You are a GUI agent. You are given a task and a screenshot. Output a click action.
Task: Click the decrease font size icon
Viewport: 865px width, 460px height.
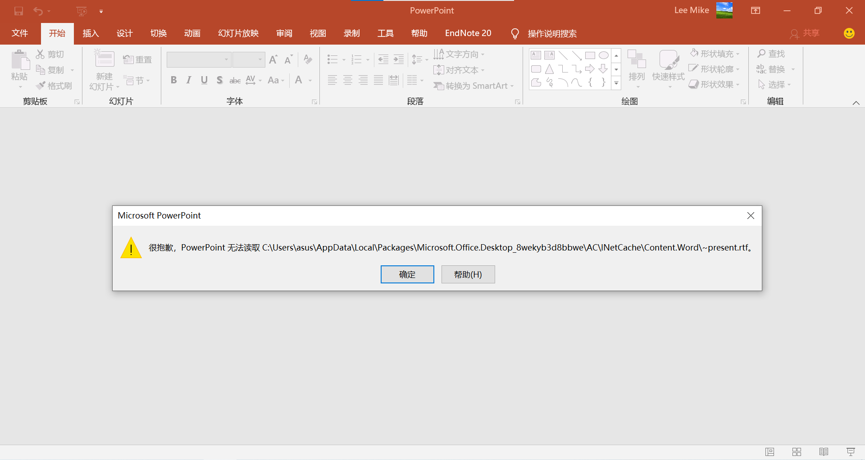289,59
